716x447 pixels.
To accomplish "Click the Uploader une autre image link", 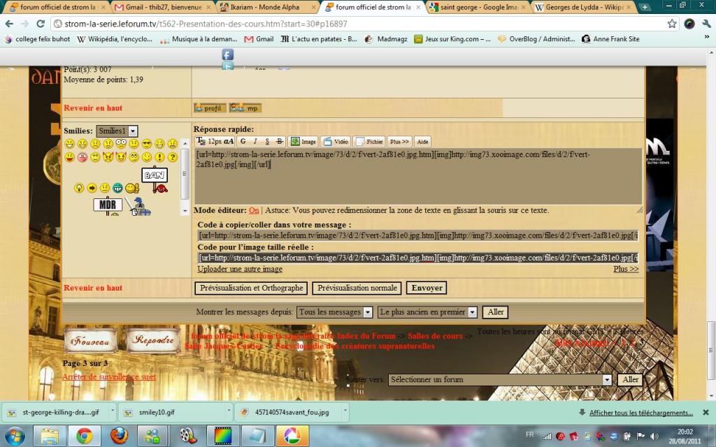I will pos(240,269).
